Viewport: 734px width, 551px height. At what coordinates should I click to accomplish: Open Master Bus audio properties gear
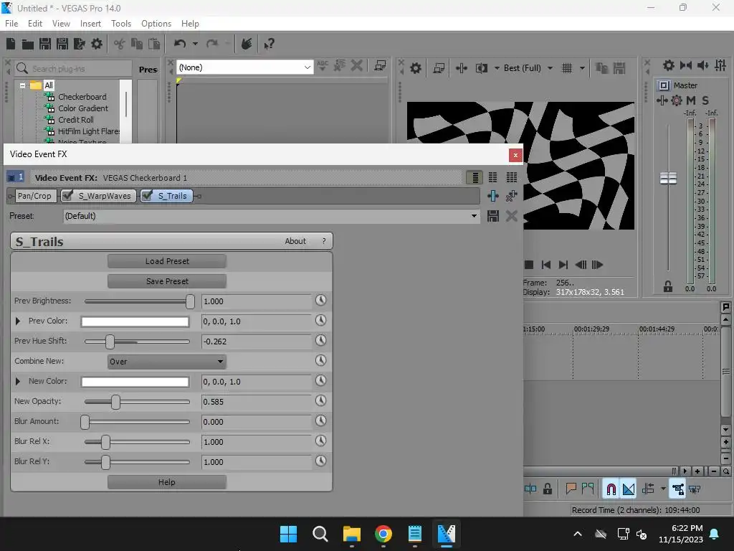tap(669, 65)
